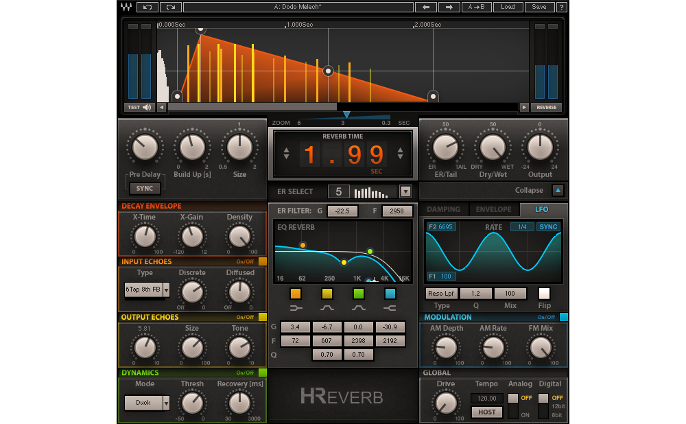The height and width of the screenshot is (424, 686).
Task: Open the ER SELECT pattern dropdown
Action: point(405,191)
